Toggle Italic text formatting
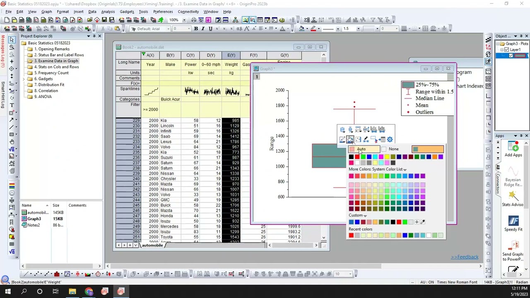 click(203, 29)
